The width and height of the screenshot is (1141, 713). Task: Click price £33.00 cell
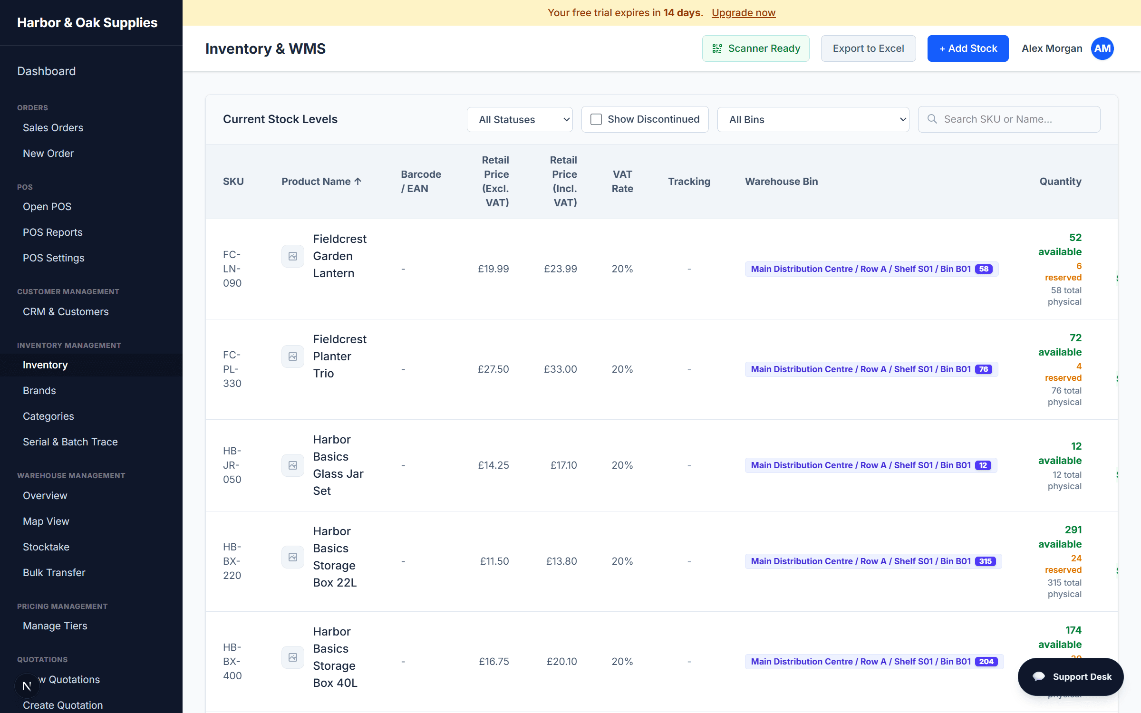pyautogui.click(x=560, y=369)
